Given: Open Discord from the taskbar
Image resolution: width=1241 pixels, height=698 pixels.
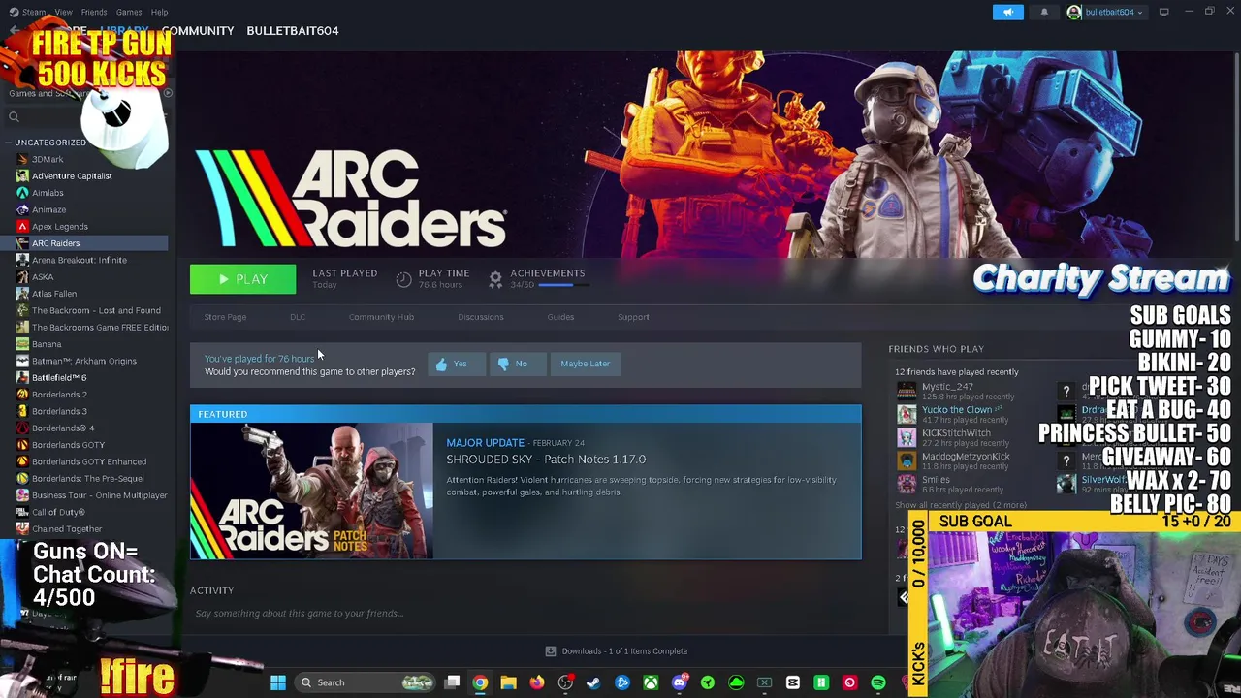Looking at the screenshot, I should tap(680, 682).
